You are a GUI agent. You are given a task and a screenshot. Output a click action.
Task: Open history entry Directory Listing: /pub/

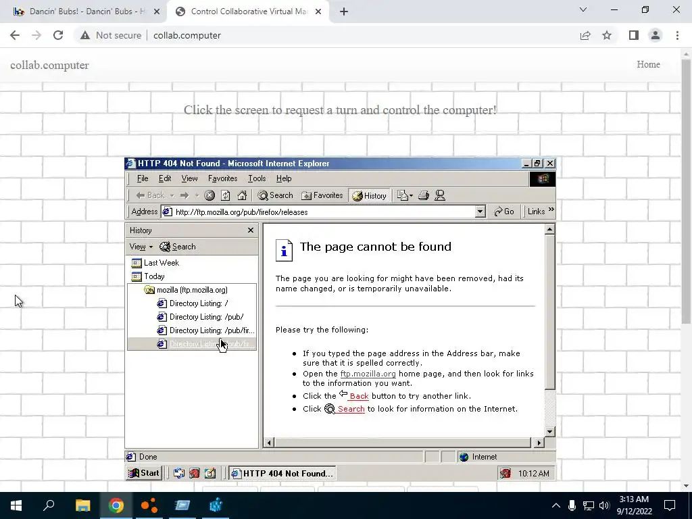(x=200, y=318)
